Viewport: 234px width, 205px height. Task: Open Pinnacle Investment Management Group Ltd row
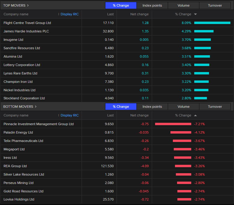click(117, 124)
